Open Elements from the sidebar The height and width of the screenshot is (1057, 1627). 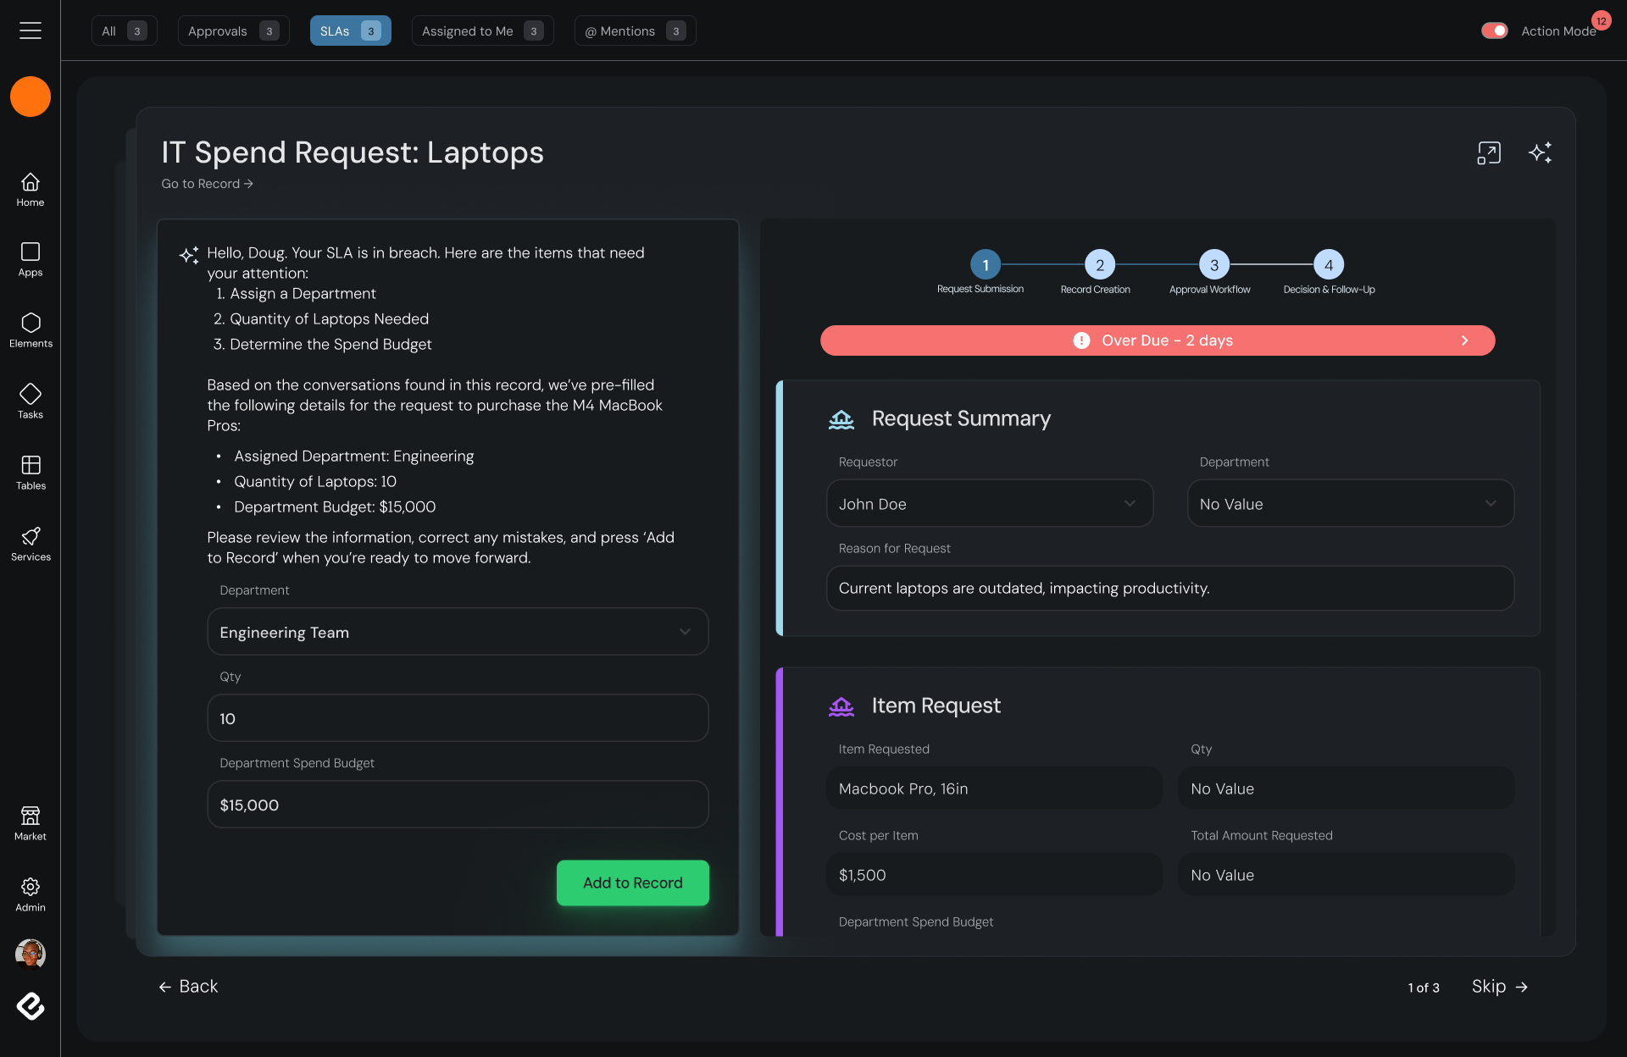click(x=31, y=329)
